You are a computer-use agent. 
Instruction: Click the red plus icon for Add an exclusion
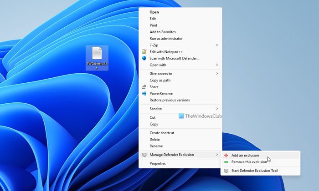pyautogui.click(x=226, y=155)
